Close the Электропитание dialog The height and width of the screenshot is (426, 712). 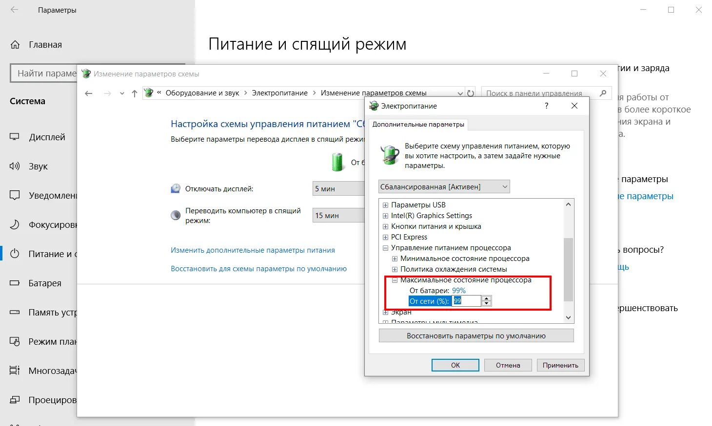pyautogui.click(x=574, y=106)
